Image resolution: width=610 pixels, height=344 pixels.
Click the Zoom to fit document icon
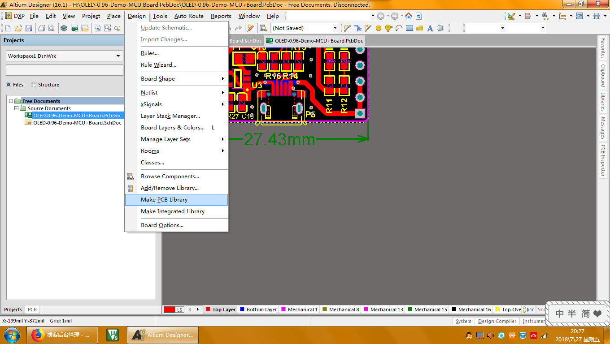[x=97, y=28]
